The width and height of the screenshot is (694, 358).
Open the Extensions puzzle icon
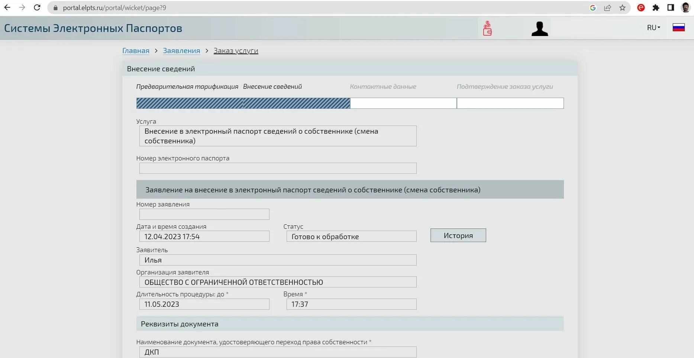coord(656,7)
